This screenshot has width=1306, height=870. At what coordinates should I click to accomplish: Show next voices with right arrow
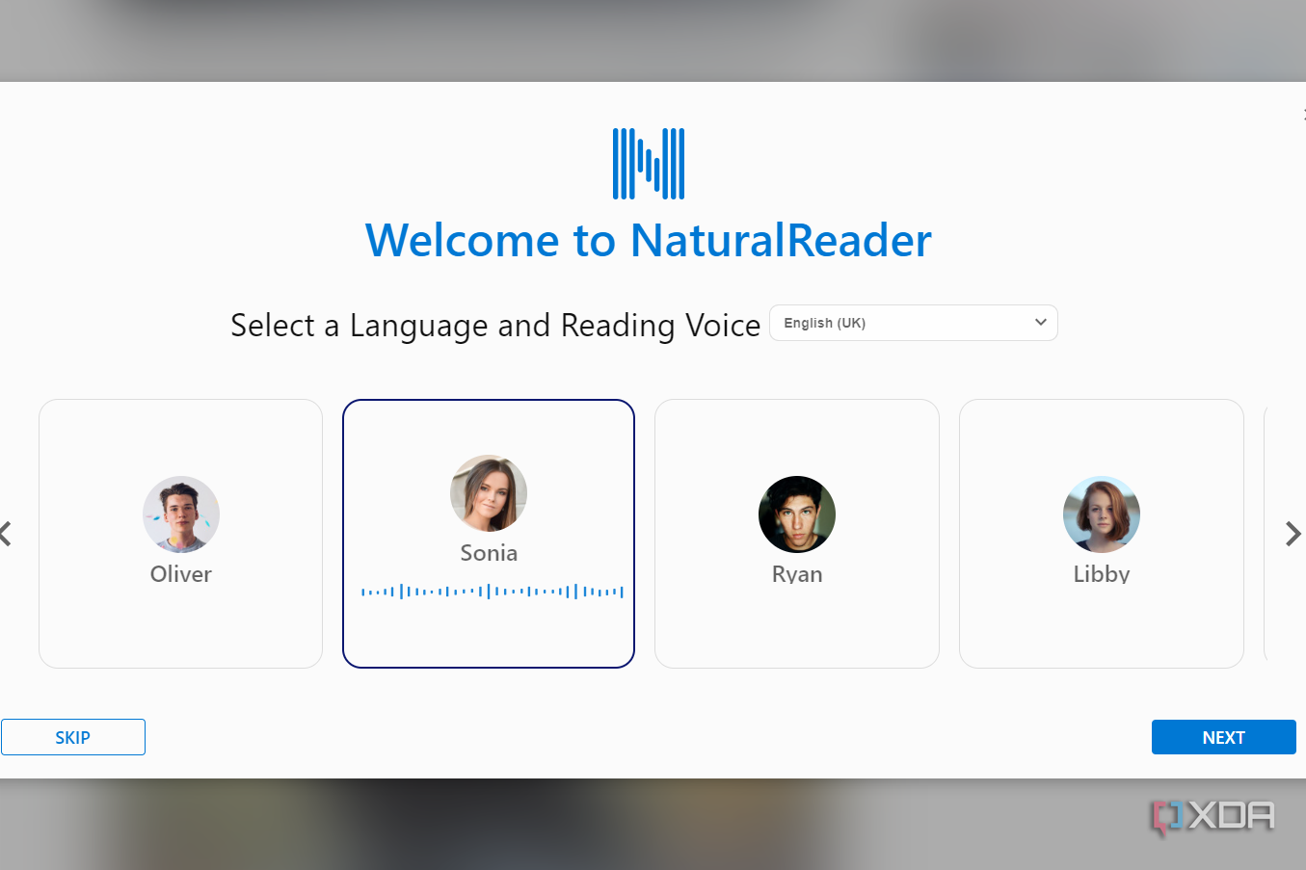click(x=1293, y=534)
